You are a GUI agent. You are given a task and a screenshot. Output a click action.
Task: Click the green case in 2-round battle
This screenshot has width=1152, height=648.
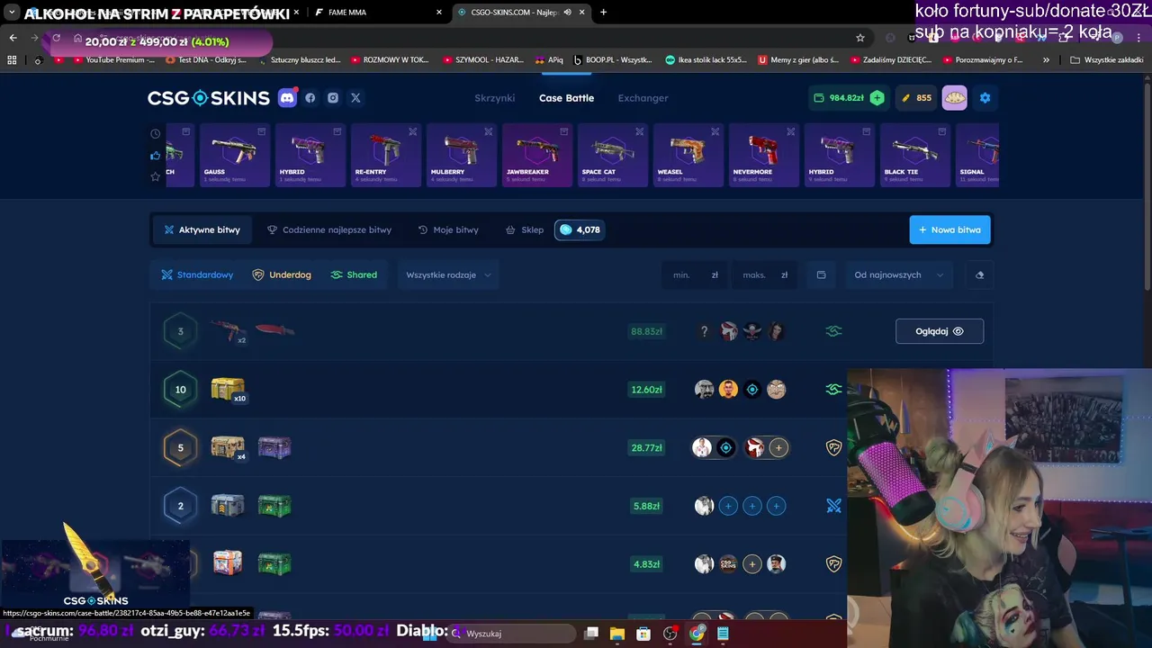pyautogui.click(x=274, y=506)
